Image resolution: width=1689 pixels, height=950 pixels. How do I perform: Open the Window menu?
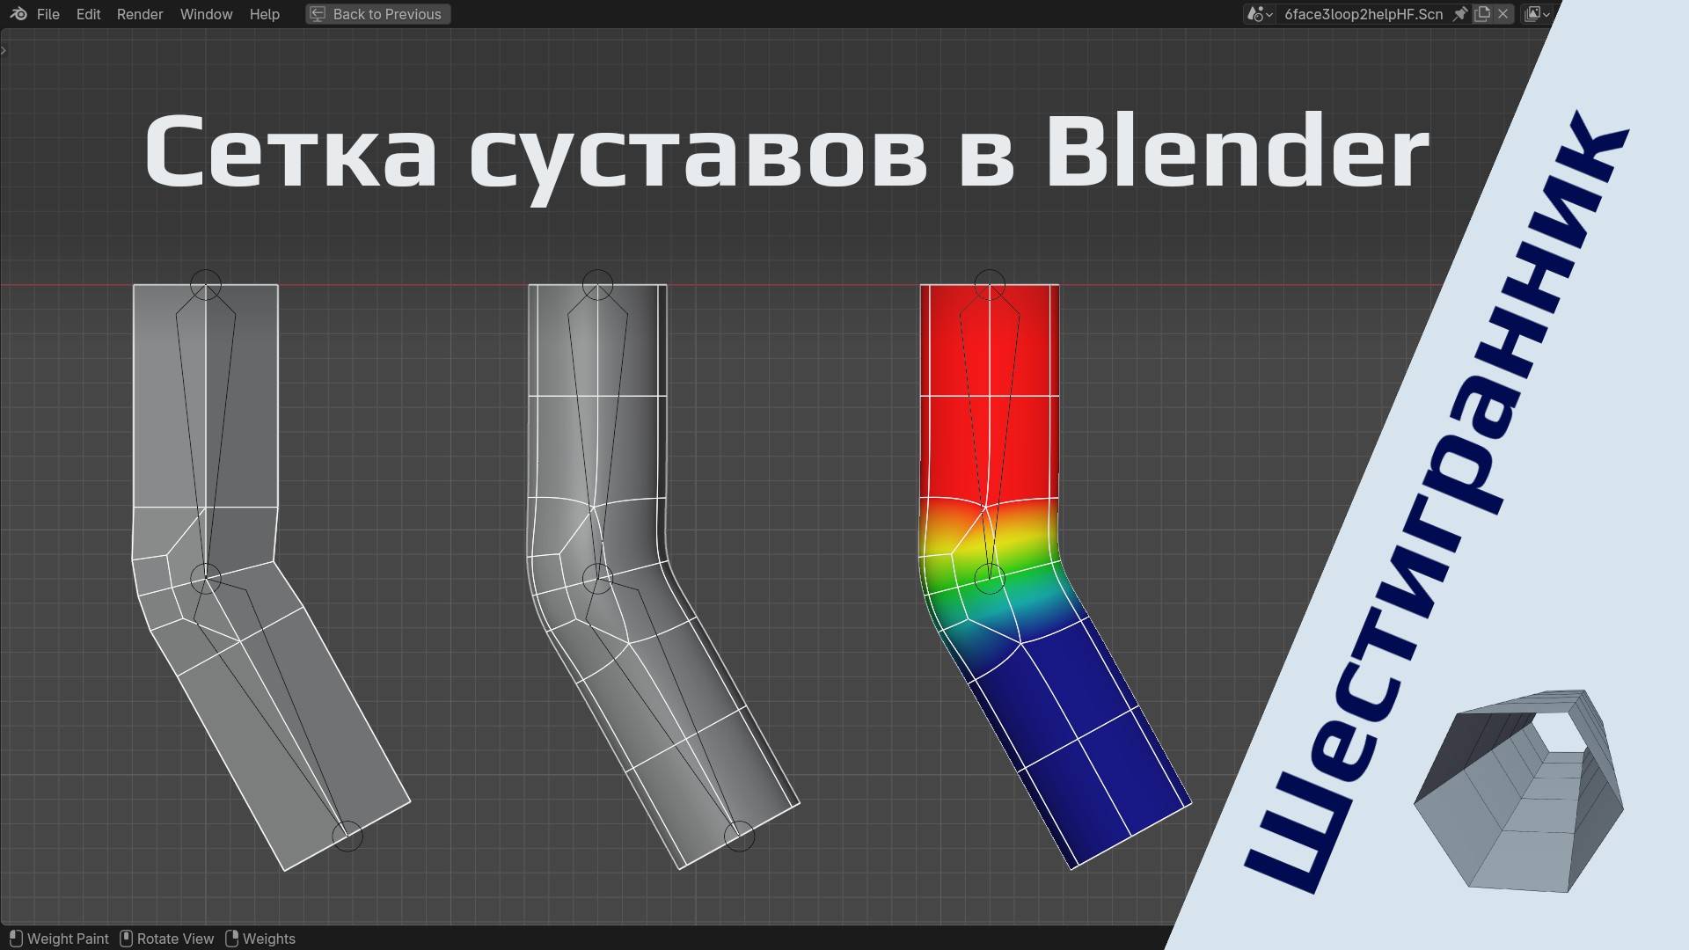pyautogui.click(x=206, y=14)
